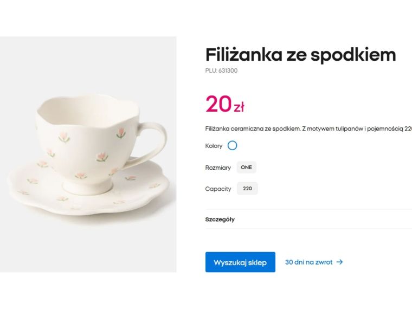Select the white color swatch
Image resolution: width=412 pixels, height=309 pixels.
(233, 146)
